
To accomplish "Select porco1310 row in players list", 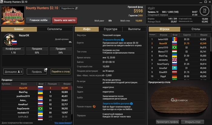I will pyautogui.click(x=180, y=48).
